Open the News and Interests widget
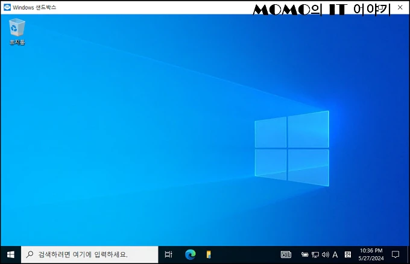 pyautogui.click(x=286, y=254)
